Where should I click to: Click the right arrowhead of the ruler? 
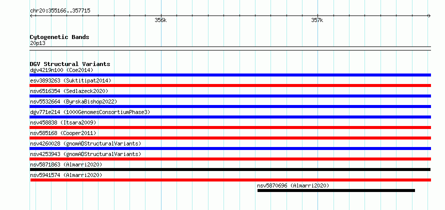429,16
